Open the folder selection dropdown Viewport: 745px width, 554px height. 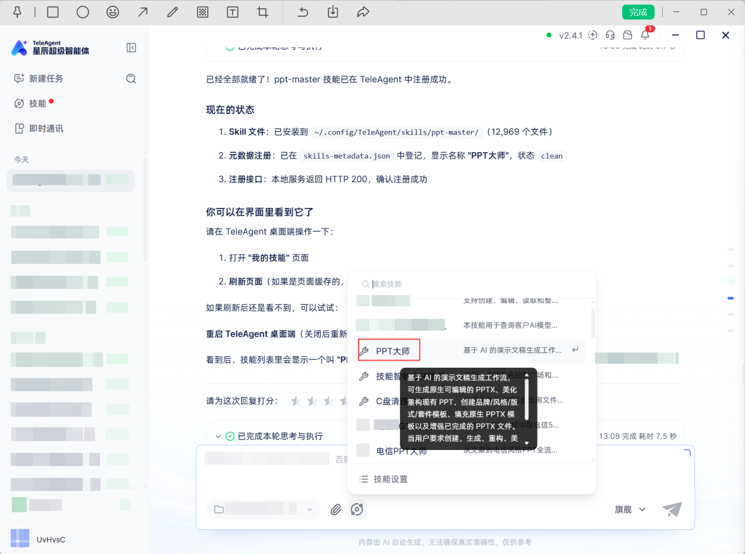264,509
